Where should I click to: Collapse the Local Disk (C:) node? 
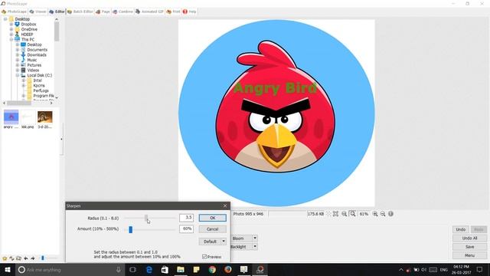[x=18, y=75]
